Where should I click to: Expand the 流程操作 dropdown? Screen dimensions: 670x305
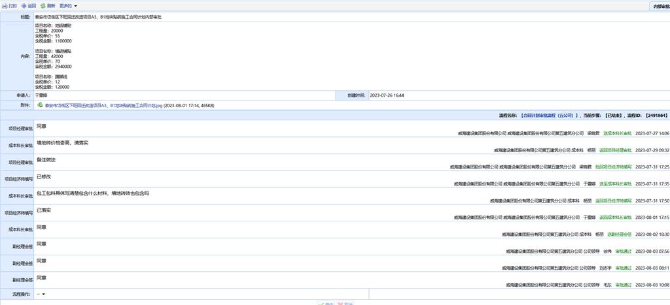pos(41,294)
